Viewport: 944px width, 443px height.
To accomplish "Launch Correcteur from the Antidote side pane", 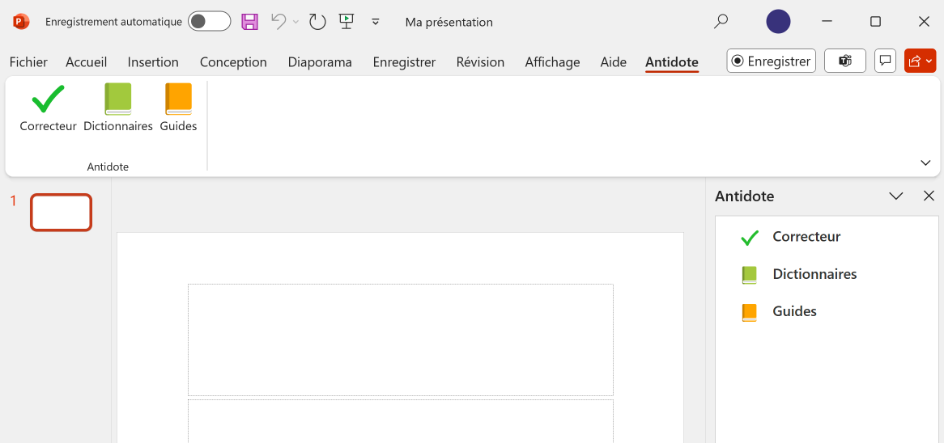I will click(x=806, y=237).
